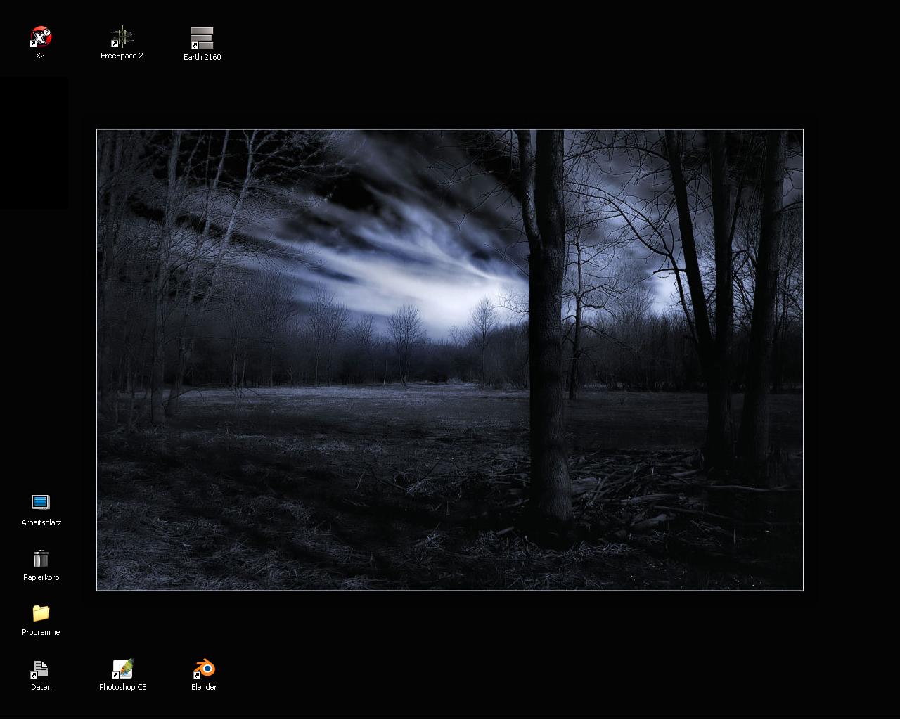
Task: Select the Daten shortcut icon
Action: [41, 669]
